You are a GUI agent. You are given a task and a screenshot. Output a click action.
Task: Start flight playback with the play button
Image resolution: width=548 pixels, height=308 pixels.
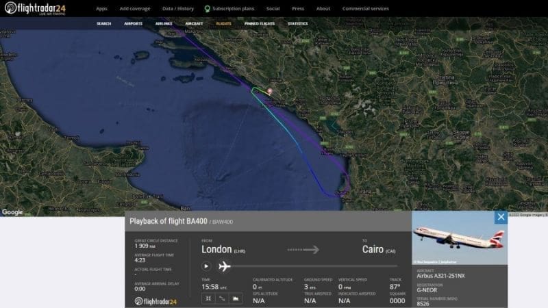point(206,266)
